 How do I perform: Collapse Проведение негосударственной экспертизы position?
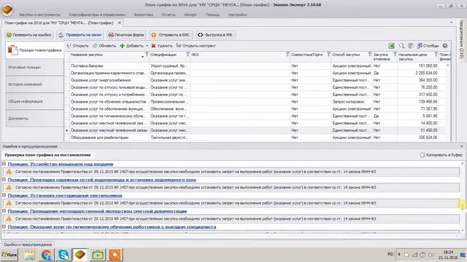(4, 211)
